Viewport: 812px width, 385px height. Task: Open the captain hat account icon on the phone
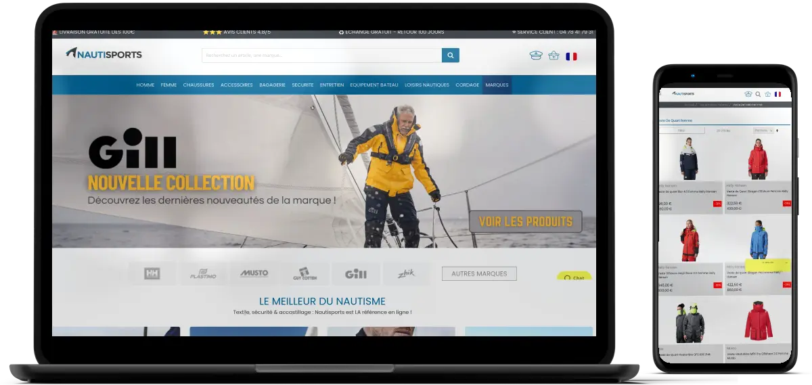748,94
